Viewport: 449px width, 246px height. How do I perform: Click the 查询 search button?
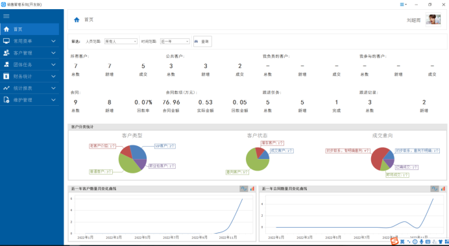click(202, 42)
